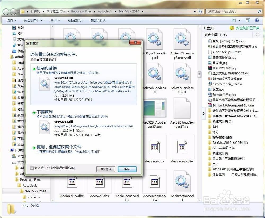The width and height of the screenshot is (265, 218).
Task: Select 3ds Max 2014 tree folder
Action: point(36,191)
